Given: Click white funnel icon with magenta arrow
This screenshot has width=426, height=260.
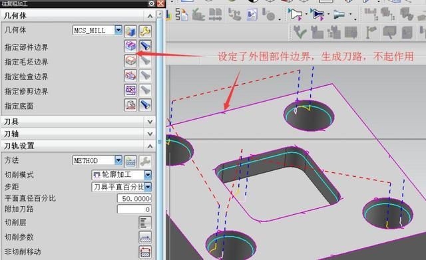Looking at the screenshot, I should tap(296, 14).
